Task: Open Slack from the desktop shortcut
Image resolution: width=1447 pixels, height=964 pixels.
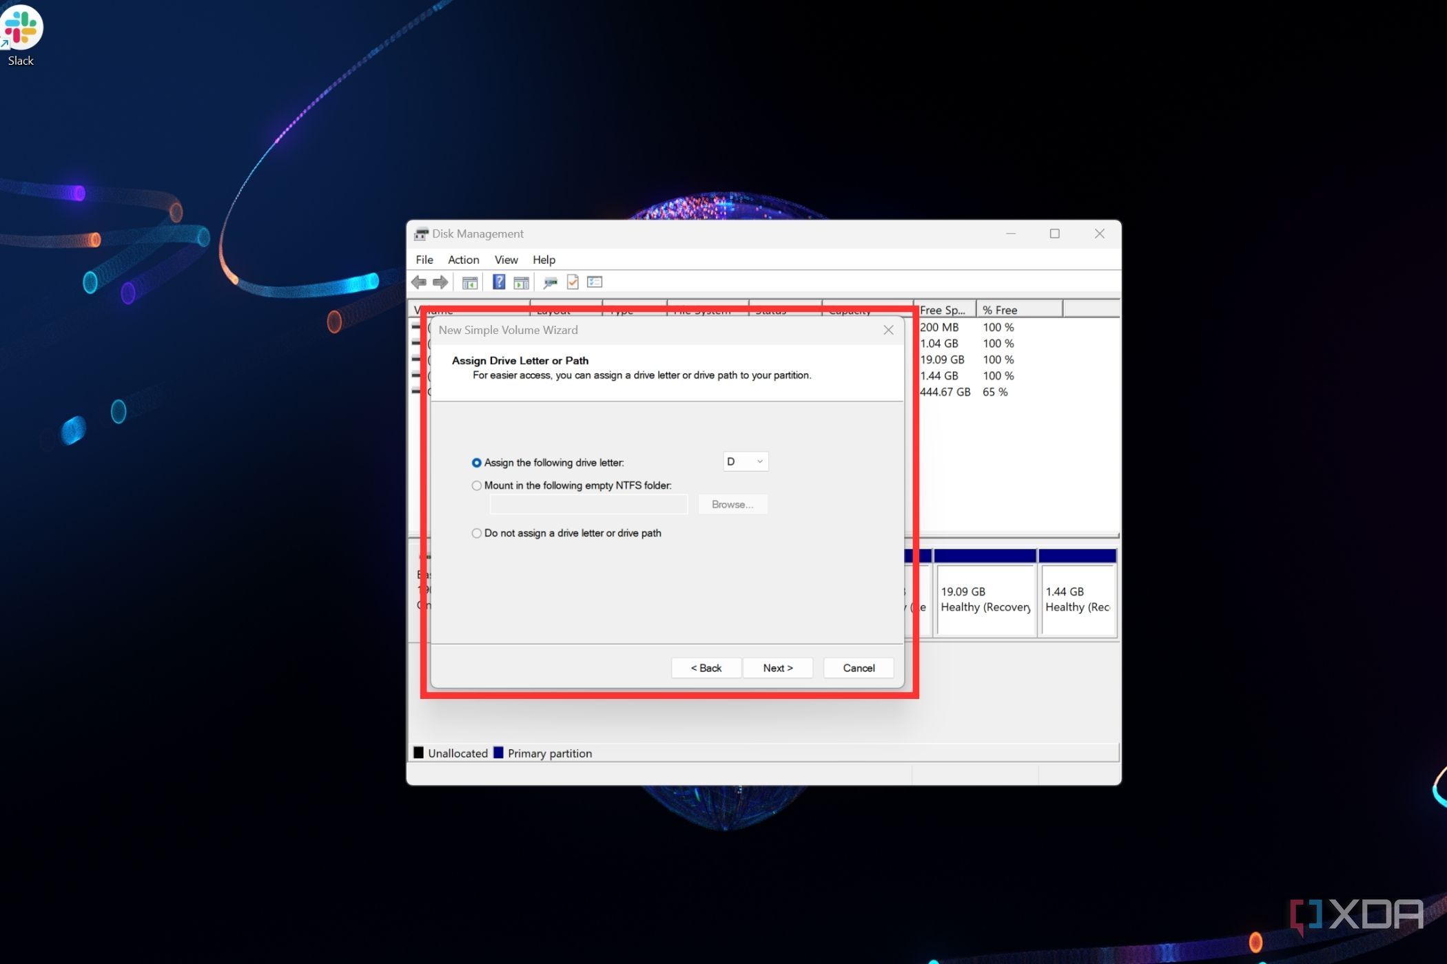Action: coord(20,29)
